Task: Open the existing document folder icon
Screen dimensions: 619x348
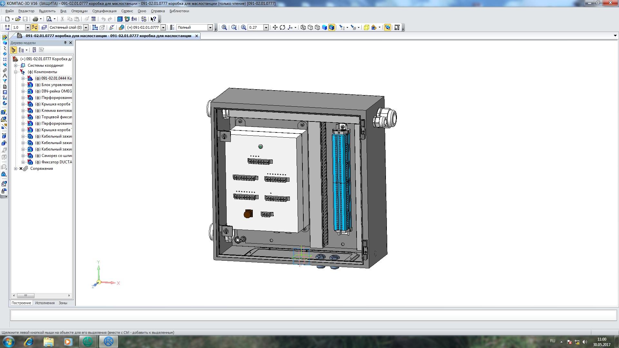Action: 18,19
